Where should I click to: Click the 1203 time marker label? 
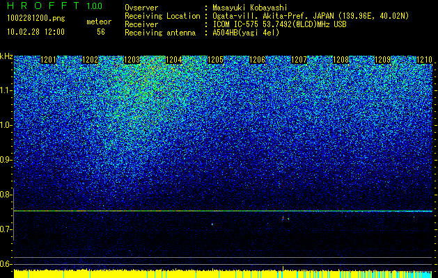tap(132, 60)
